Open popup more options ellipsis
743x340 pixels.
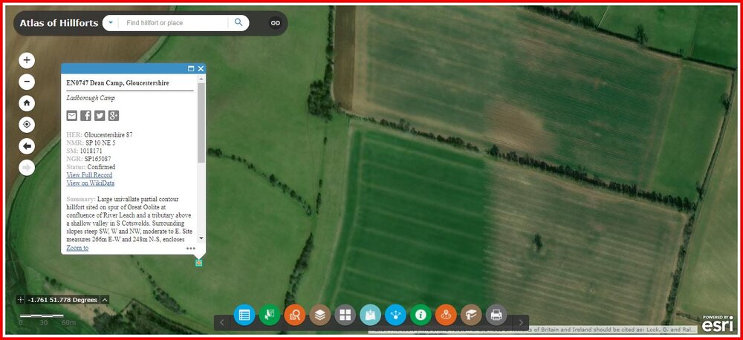click(x=190, y=248)
